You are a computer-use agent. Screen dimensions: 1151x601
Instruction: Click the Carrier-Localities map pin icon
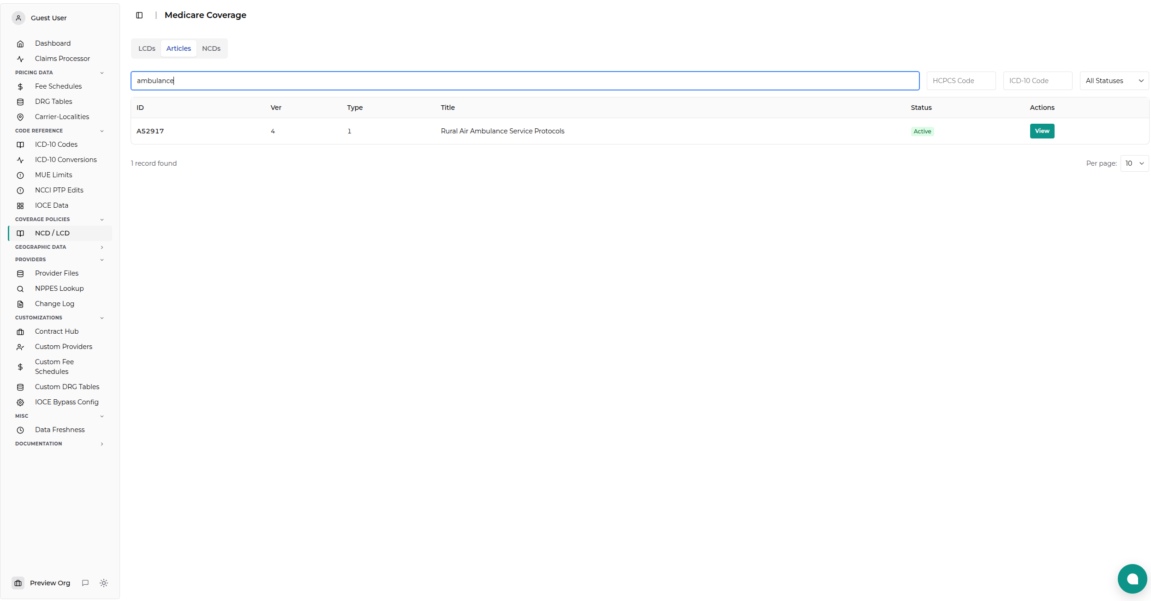(20, 117)
